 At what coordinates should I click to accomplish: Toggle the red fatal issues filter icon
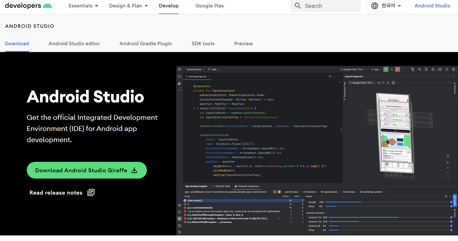click(275, 192)
